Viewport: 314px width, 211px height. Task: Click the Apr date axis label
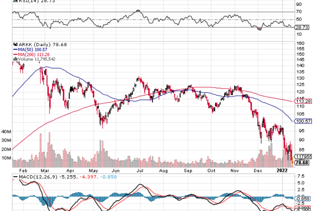coord(70,170)
